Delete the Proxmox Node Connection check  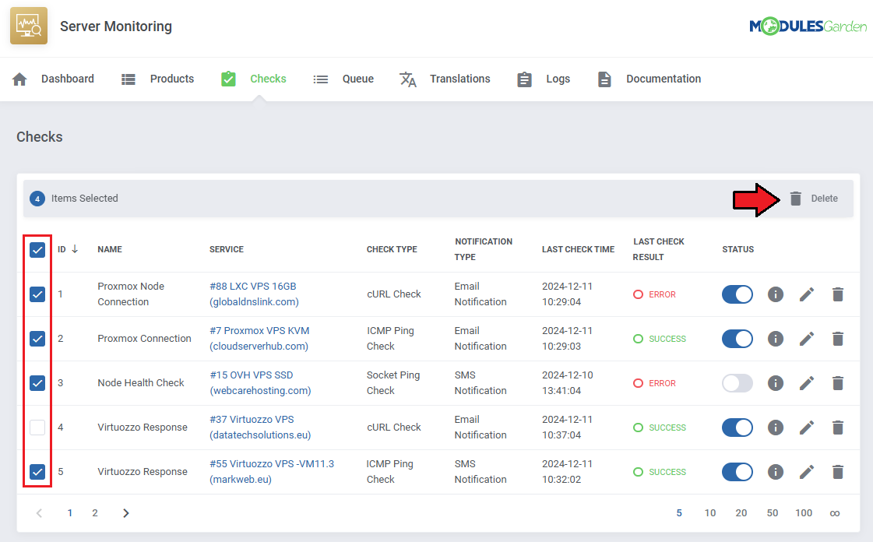coord(838,294)
